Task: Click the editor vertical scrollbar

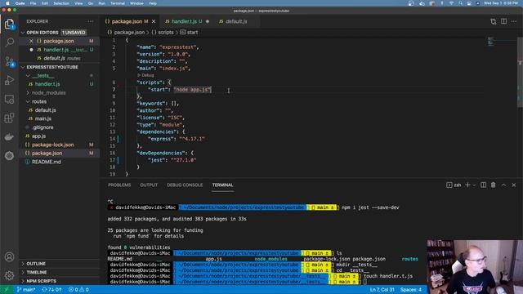Action: (520, 72)
